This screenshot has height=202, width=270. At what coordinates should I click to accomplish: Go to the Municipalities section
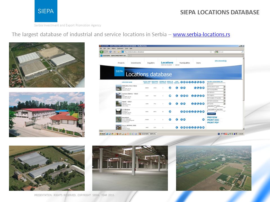pos(184,63)
